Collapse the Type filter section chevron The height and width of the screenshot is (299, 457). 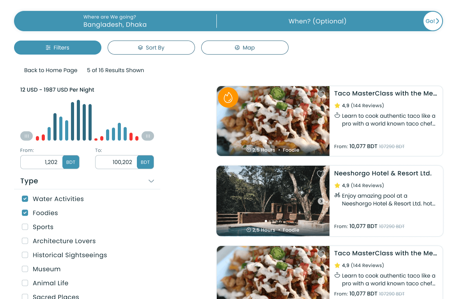(151, 181)
